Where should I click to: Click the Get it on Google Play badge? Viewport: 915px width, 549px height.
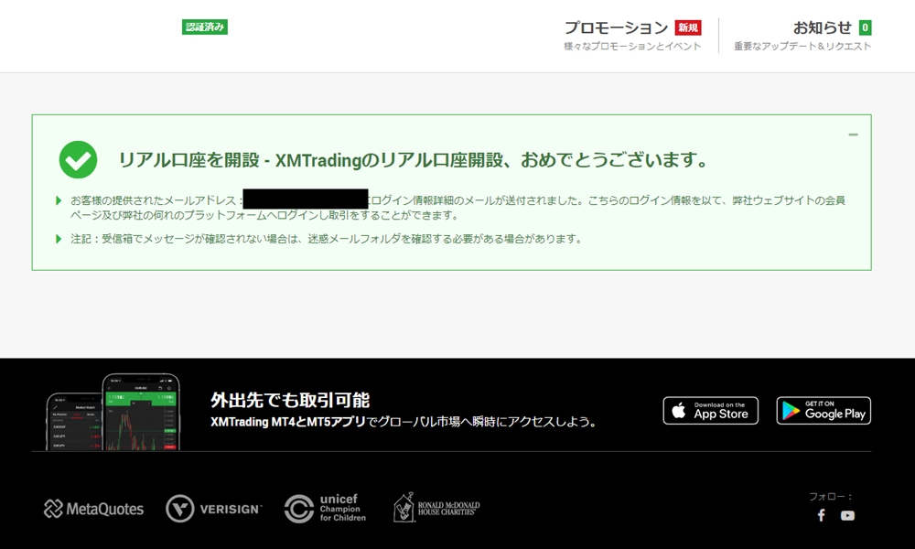[823, 410]
